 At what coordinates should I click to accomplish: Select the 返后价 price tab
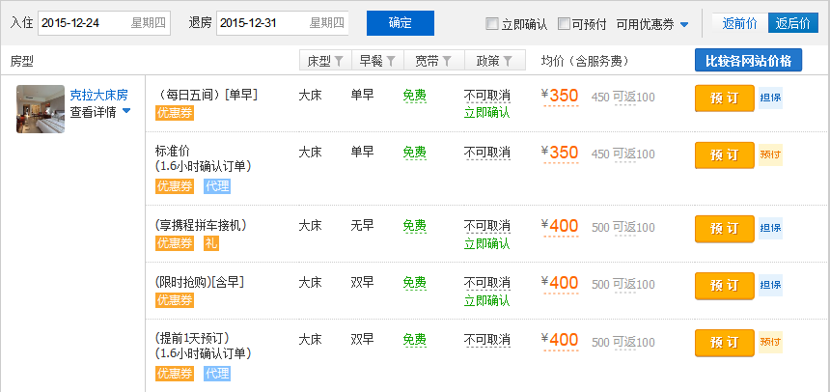793,23
